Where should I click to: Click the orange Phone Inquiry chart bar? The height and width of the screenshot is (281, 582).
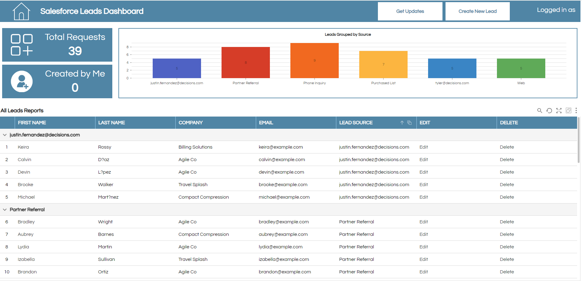[x=315, y=60]
